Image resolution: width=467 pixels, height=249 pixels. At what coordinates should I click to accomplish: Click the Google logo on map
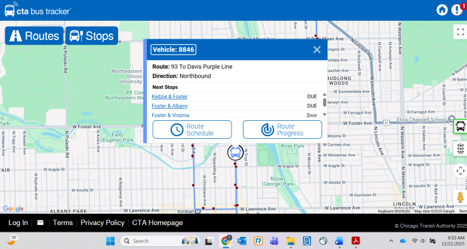point(13,208)
